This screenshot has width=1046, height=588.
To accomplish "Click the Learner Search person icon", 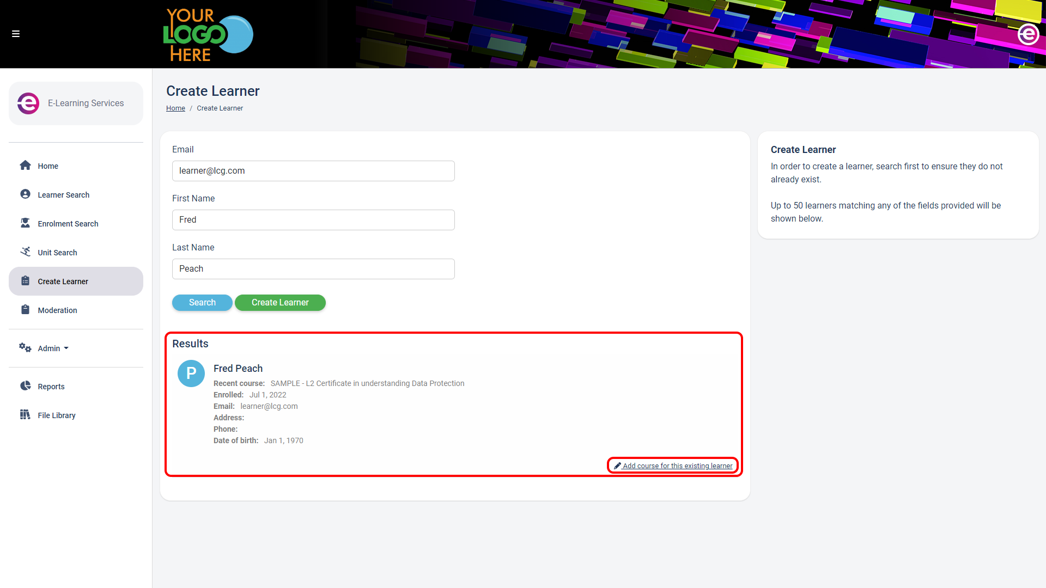I will 25,194.
